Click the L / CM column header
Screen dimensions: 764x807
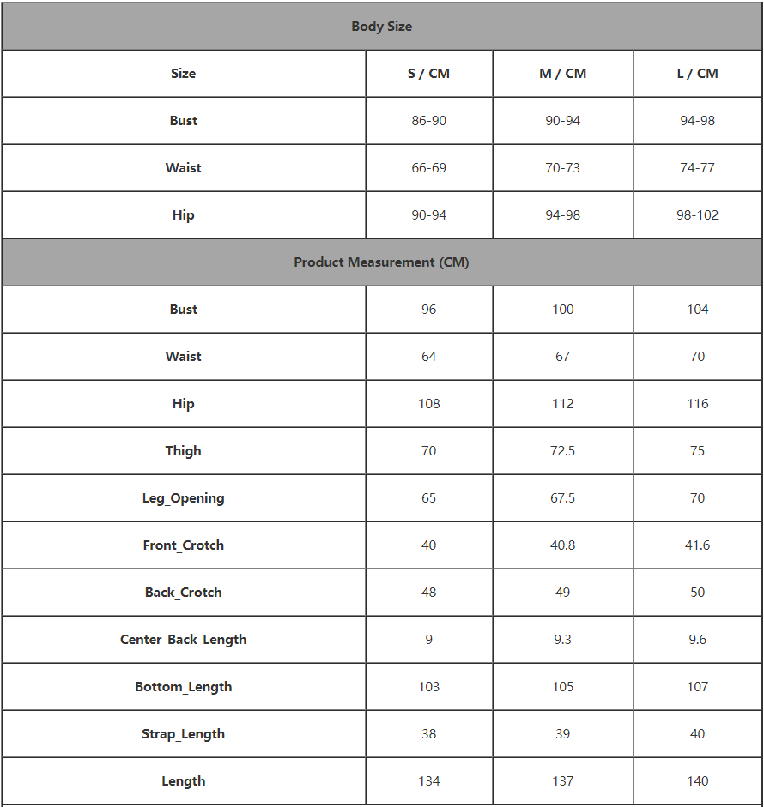tap(697, 74)
